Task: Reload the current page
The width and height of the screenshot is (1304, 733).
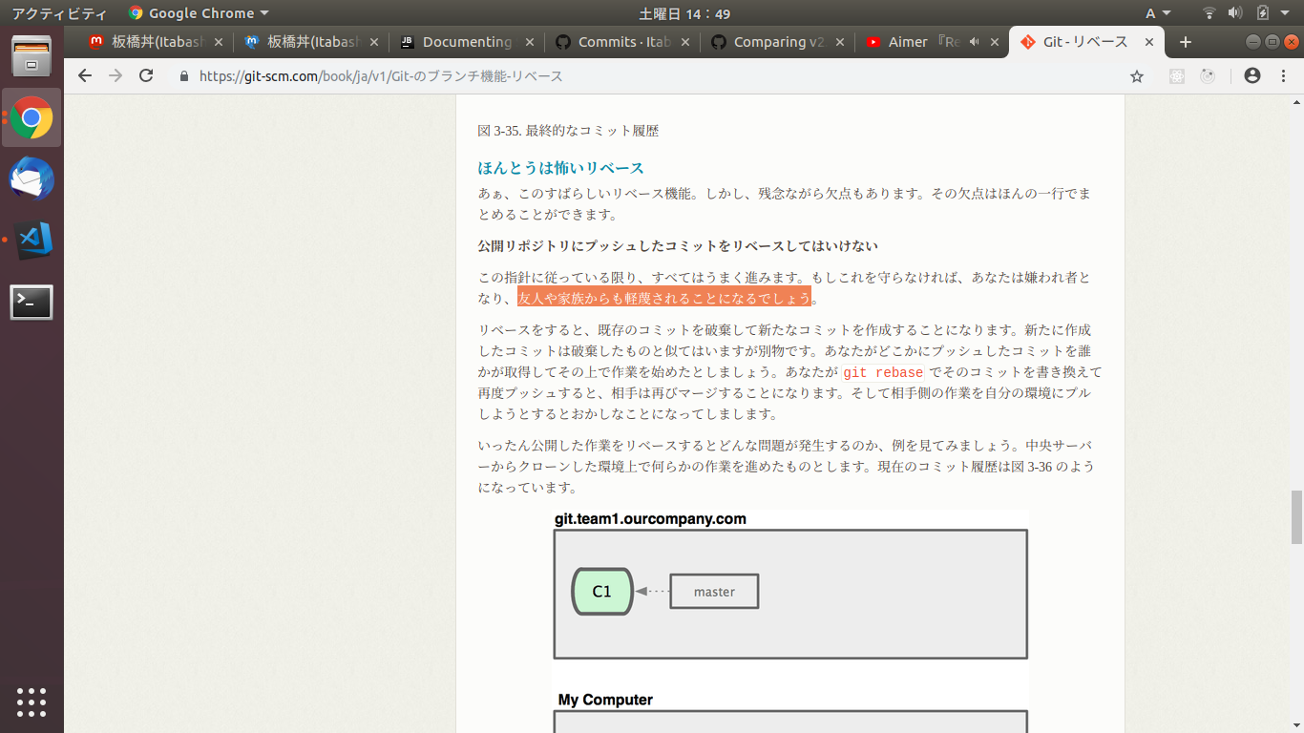Action: click(146, 76)
